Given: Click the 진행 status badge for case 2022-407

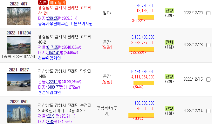Looking at the screenshot, I should coord(169,11).
